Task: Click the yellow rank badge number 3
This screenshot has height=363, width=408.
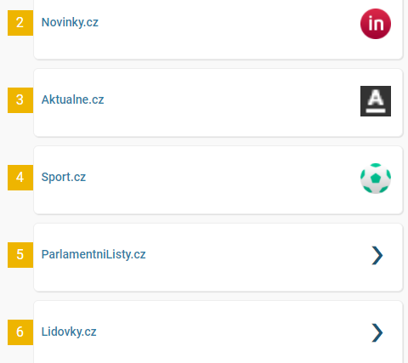Action: [20, 100]
